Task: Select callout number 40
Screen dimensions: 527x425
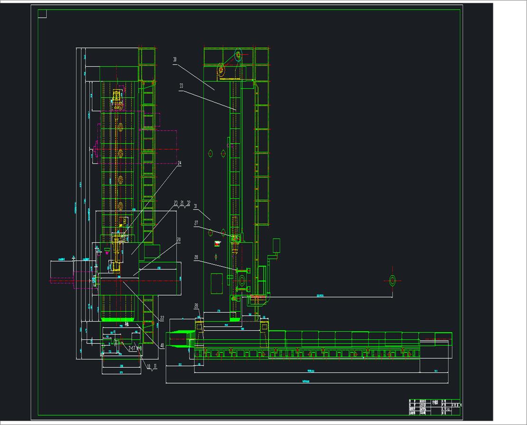Action: click(162, 345)
